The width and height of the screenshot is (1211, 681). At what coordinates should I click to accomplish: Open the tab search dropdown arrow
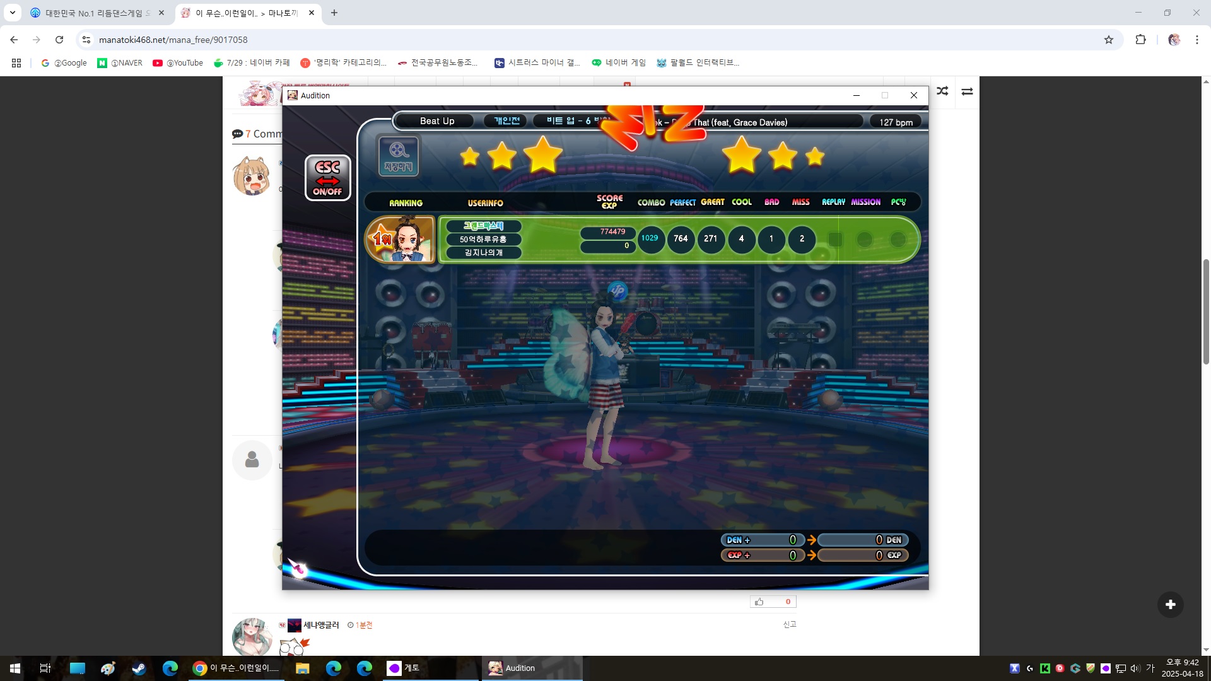(x=12, y=13)
